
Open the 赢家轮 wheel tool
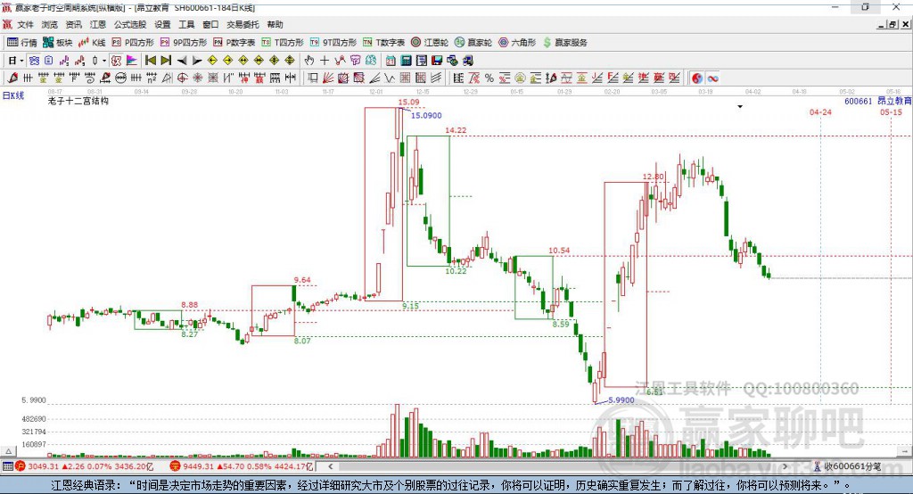pos(473,43)
